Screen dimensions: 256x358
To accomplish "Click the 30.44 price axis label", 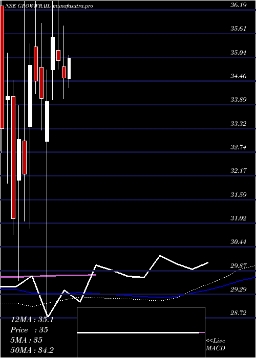I will tap(239, 242).
